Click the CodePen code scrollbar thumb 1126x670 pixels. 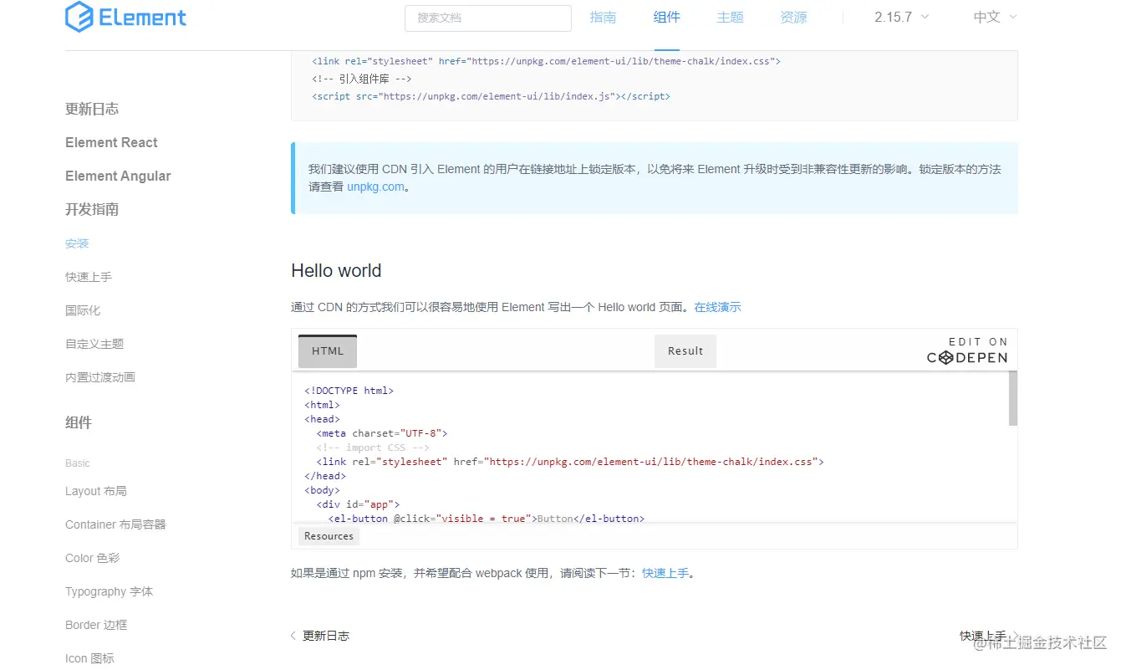coord(1013,398)
